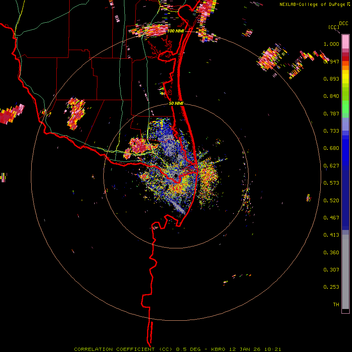Click the [CC] legend unit label
The image size is (352, 352).
[334, 27]
